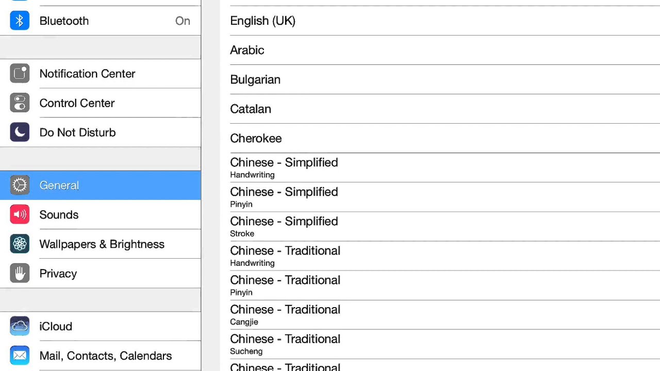The image size is (660, 371).
Task: Tap the Do Not Disturb moon icon
Action: pyautogui.click(x=20, y=132)
